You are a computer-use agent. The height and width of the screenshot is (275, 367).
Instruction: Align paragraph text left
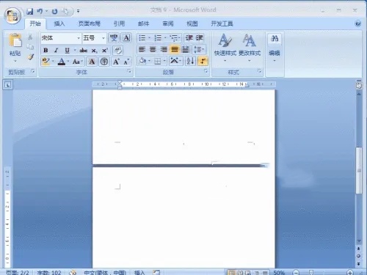point(142,50)
